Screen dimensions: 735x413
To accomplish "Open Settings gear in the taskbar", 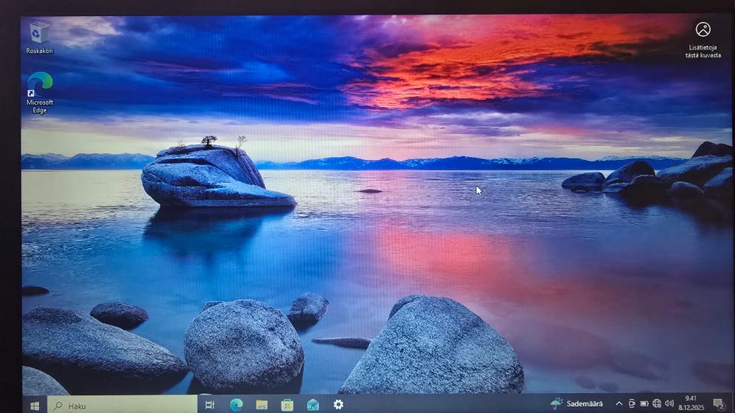I will [338, 404].
